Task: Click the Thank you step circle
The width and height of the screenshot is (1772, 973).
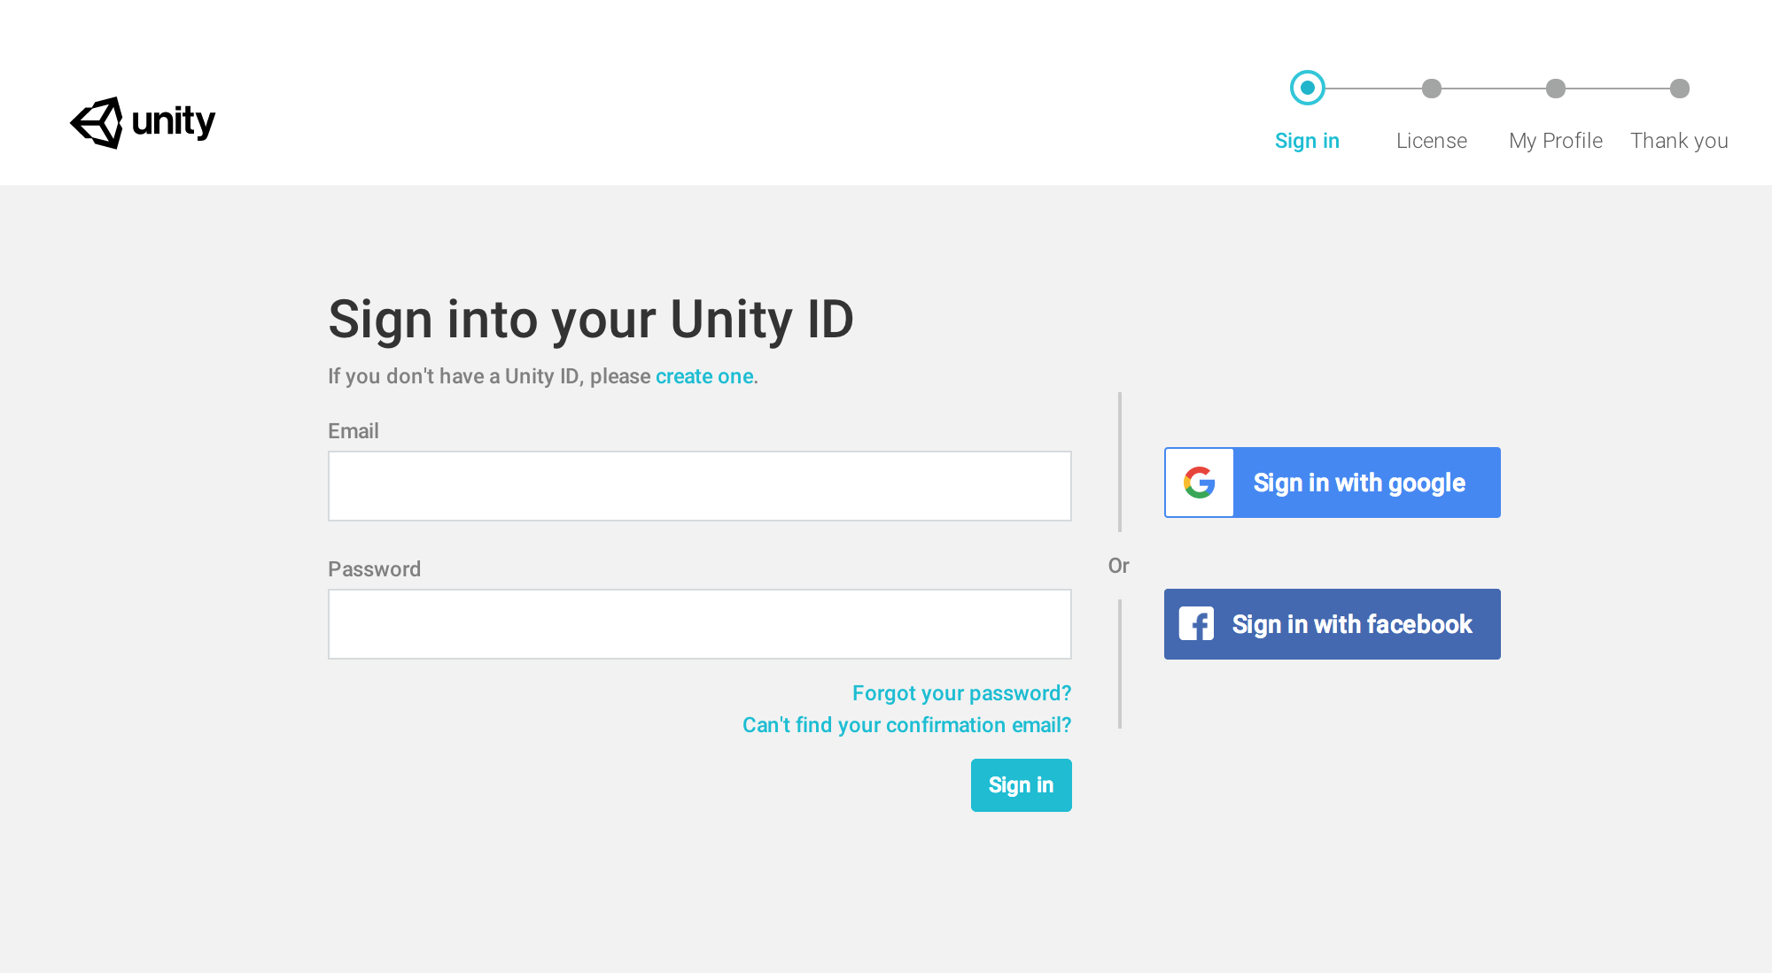Action: tap(1678, 88)
